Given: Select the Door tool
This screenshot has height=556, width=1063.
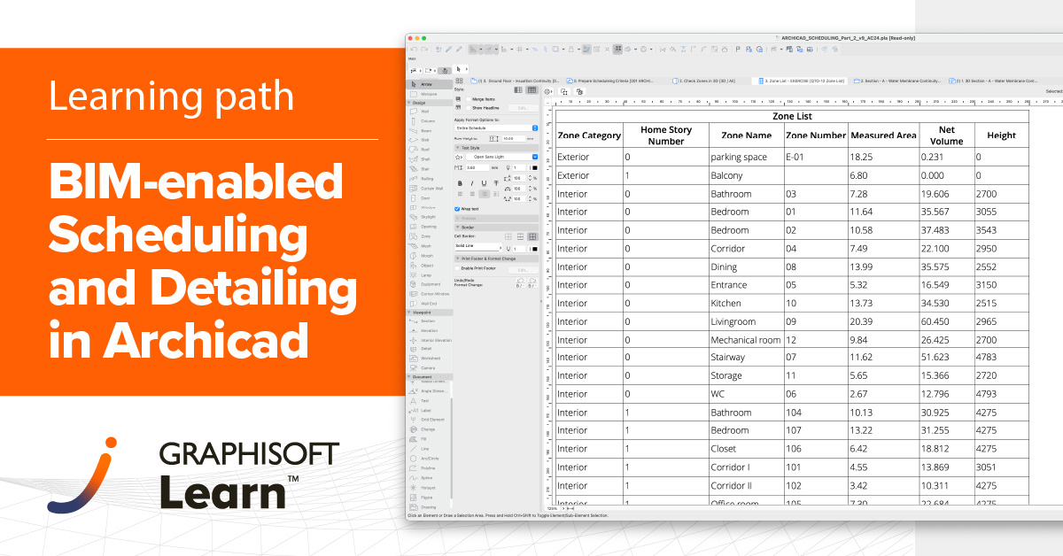Looking at the screenshot, I should 428,197.
